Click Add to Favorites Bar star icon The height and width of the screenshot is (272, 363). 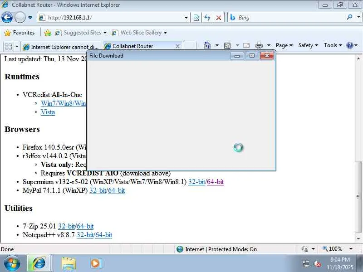click(48, 33)
